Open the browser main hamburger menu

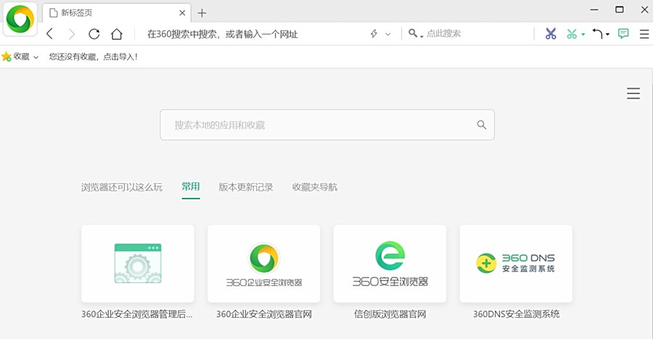tap(644, 34)
